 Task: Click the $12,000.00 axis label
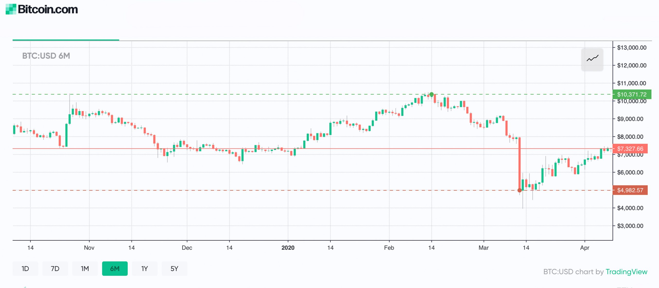pyautogui.click(x=632, y=65)
